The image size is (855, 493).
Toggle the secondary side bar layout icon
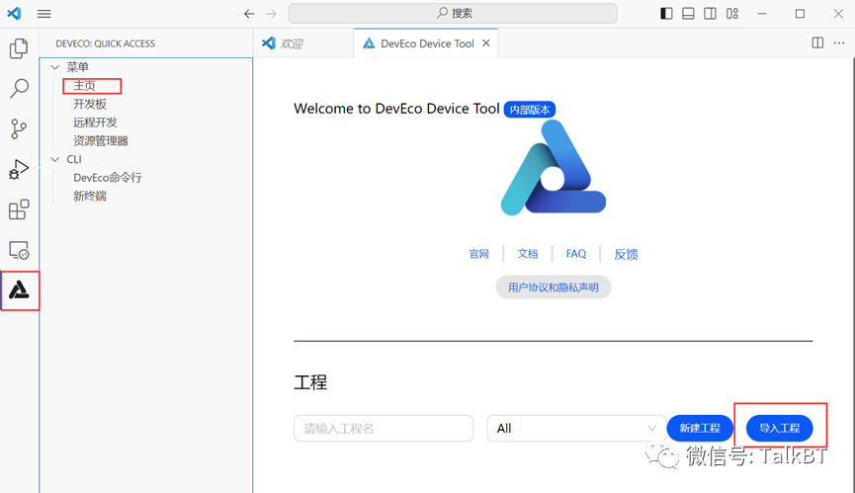tap(710, 14)
